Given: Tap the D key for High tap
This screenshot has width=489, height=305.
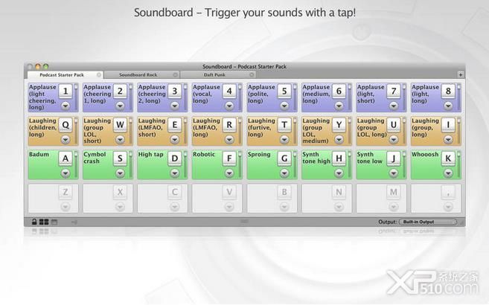Looking at the screenshot, I should pyautogui.click(x=175, y=158).
